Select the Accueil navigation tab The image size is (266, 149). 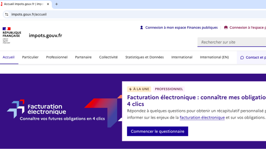point(9,57)
